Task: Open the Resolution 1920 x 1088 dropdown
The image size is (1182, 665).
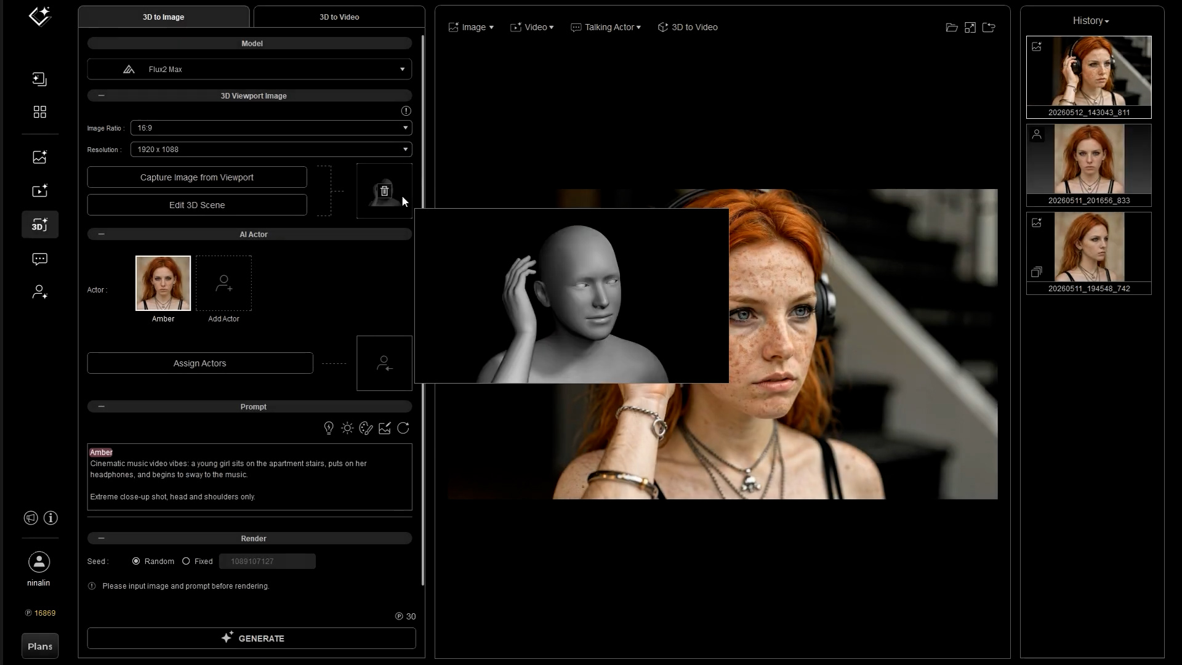Action: (271, 149)
